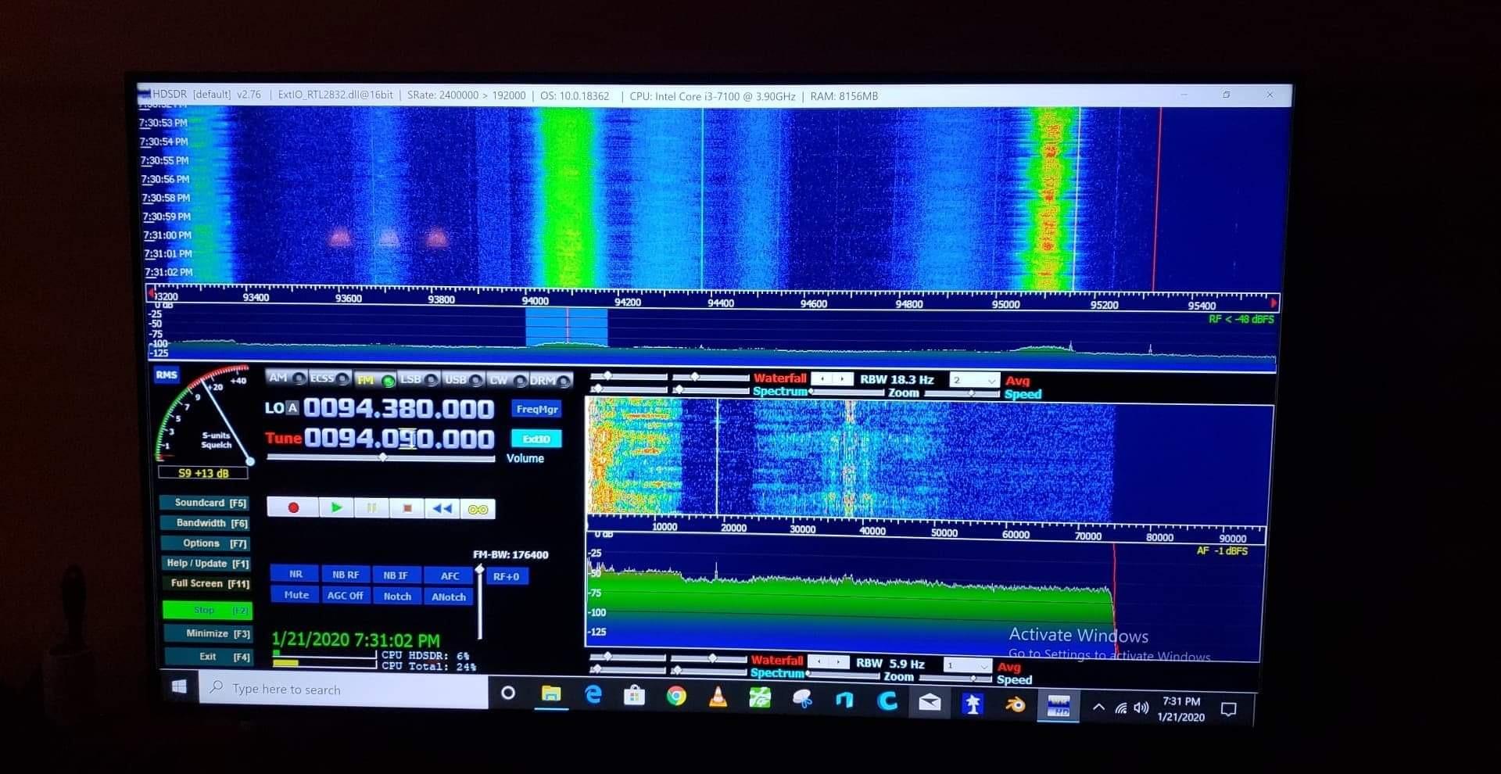Viewport: 1501px width, 774px height.
Task: Click in the Type here to search box
Action: [x=344, y=690]
